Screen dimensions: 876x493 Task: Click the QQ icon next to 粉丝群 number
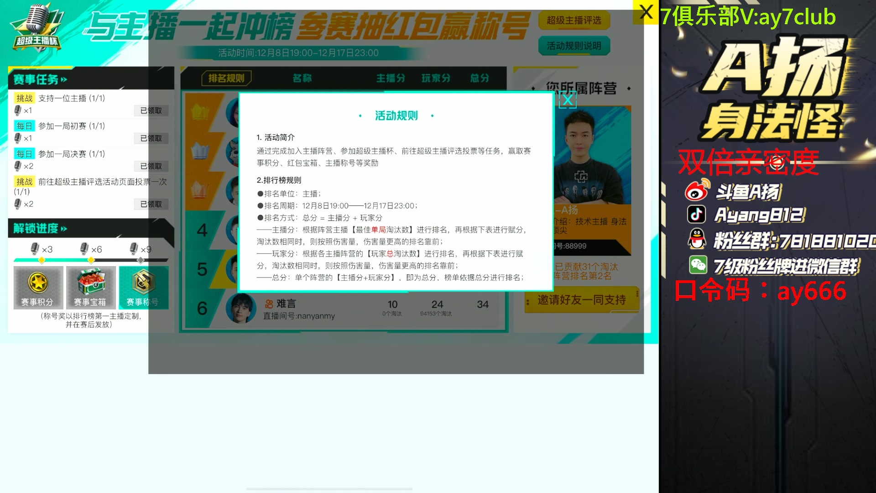coord(697,239)
